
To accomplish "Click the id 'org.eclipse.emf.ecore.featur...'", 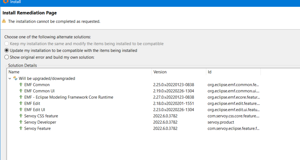I will [x=234, y=97].
